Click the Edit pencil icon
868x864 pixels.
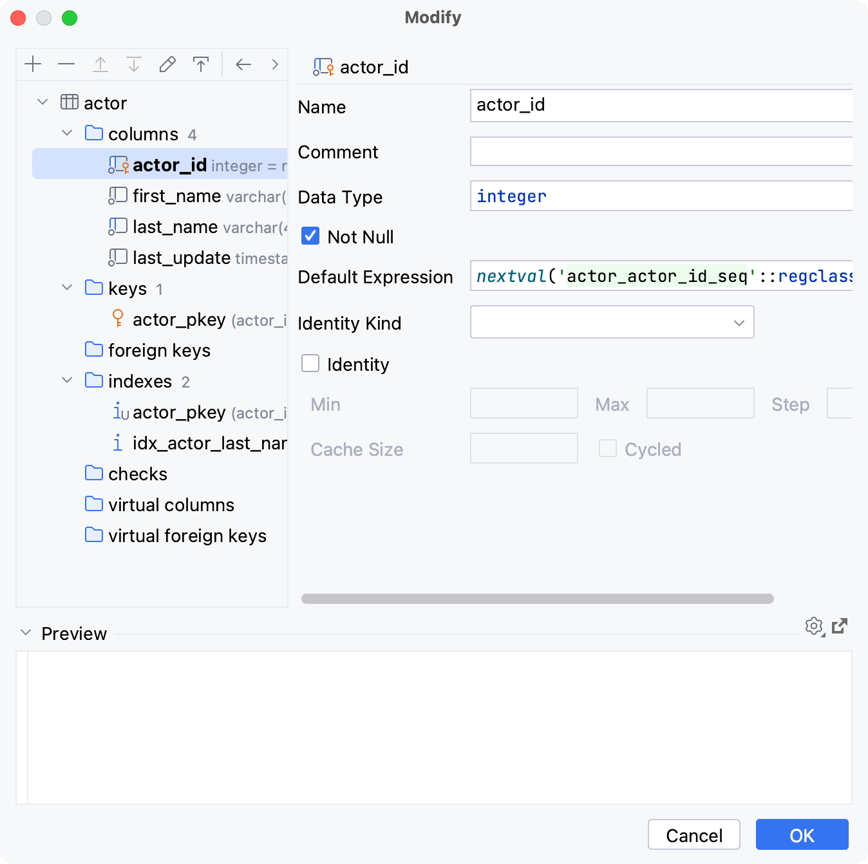pyautogui.click(x=167, y=64)
